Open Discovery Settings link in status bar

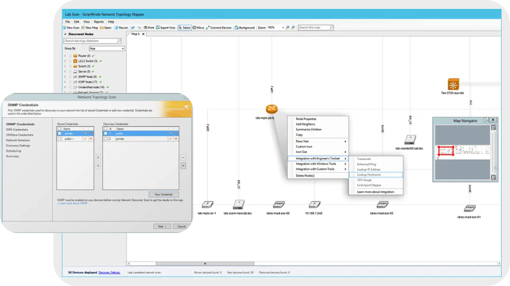click(109, 272)
